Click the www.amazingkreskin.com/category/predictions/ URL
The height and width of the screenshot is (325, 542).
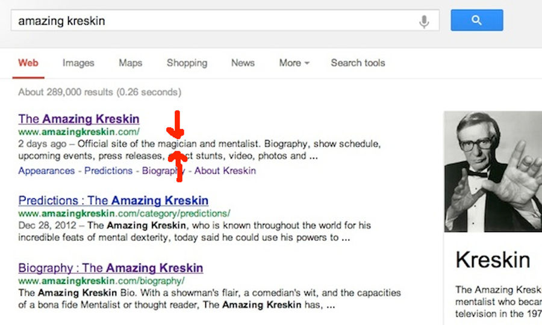(x=124, y=213)
